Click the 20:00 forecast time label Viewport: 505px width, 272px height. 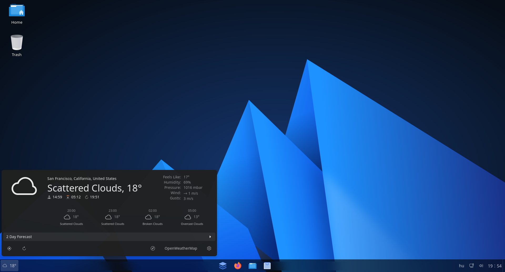pos(71,211)
